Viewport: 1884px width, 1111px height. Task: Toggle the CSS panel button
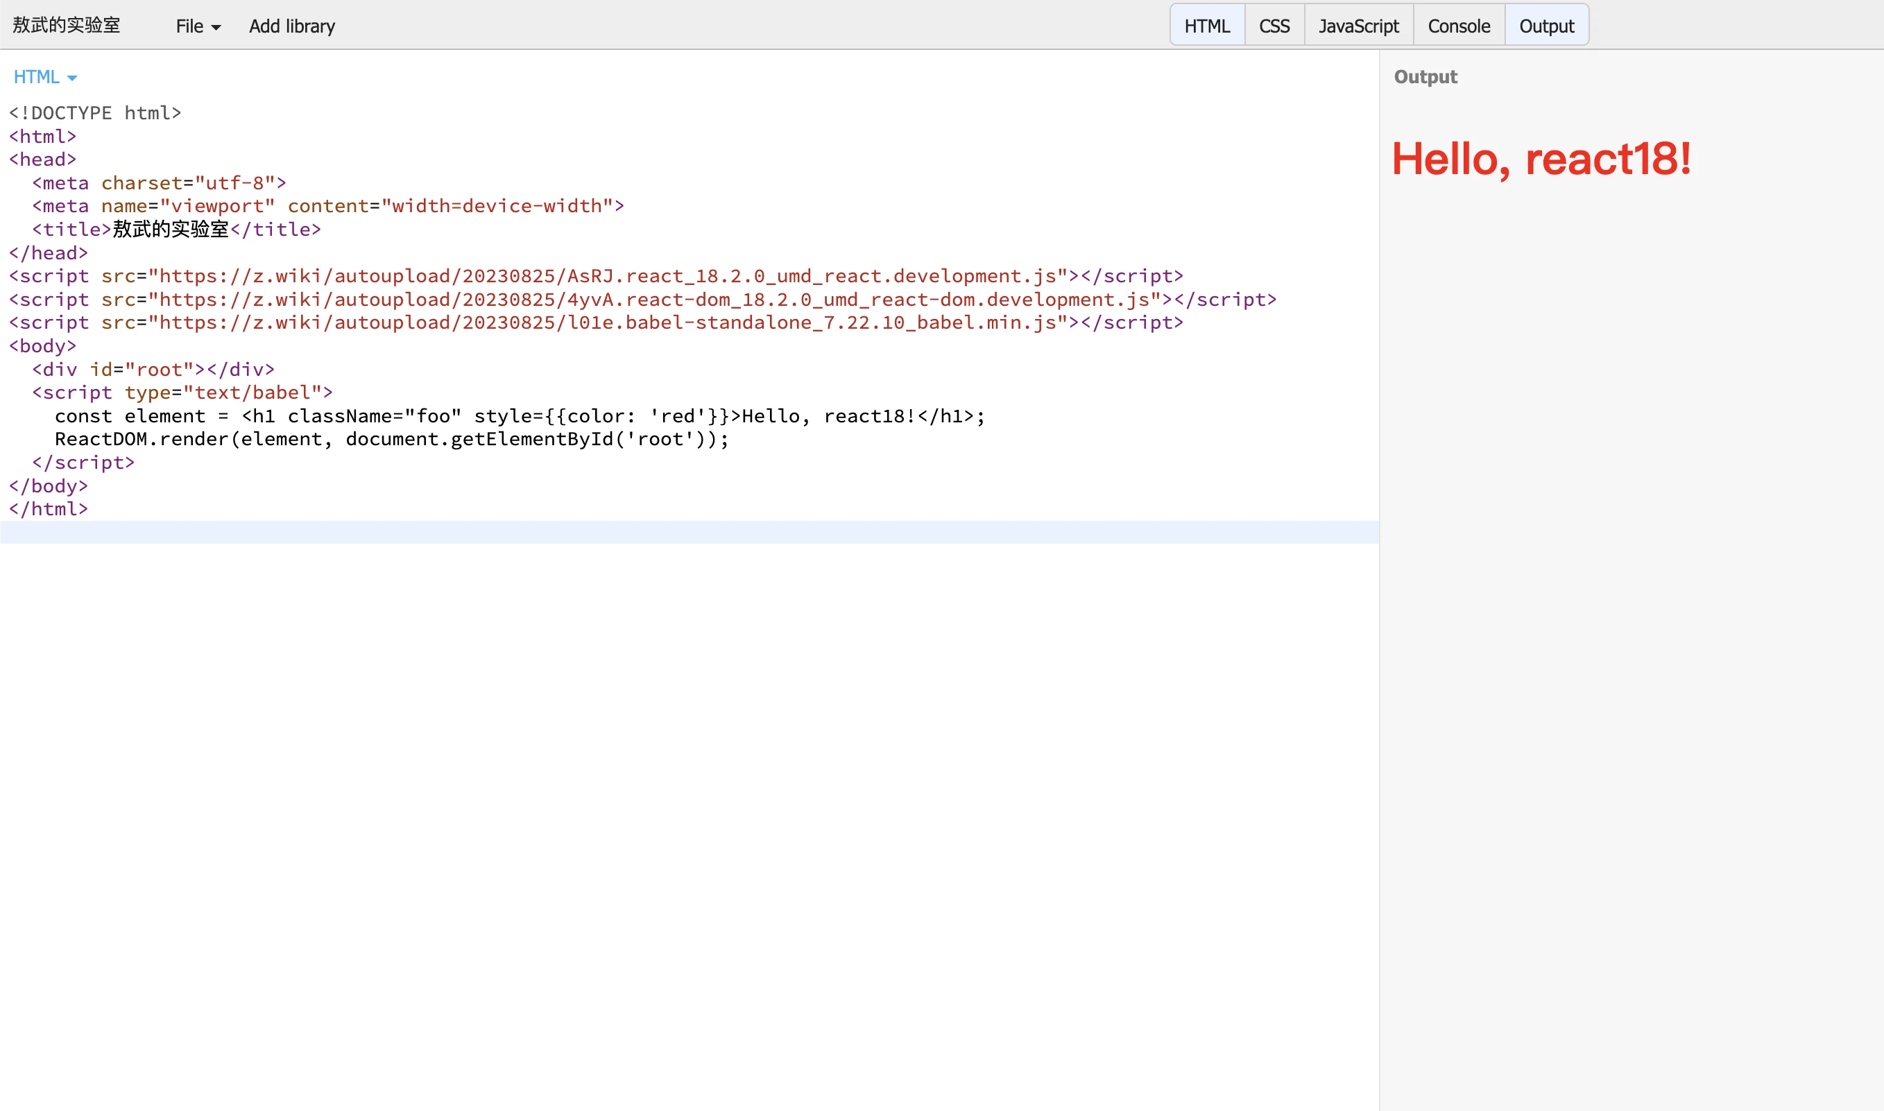tap(1274, 26)
